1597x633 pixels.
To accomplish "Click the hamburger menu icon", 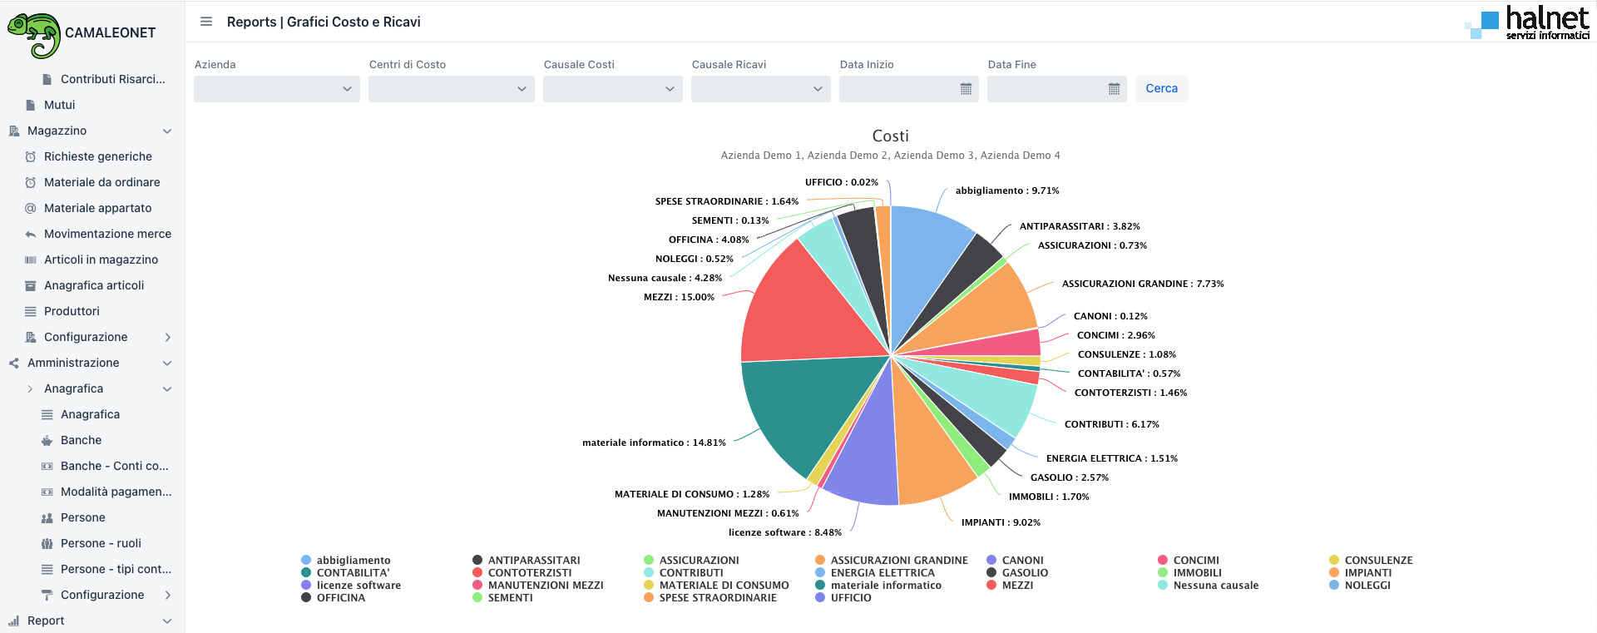I will [206, 22].
